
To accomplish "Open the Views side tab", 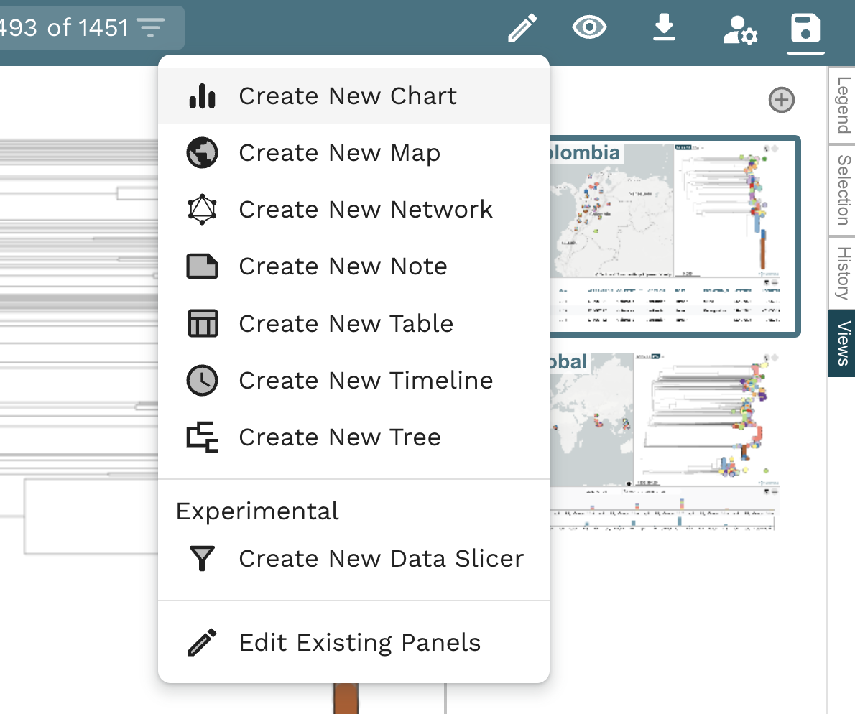I will pyautogui.click(x=842, y=343).
